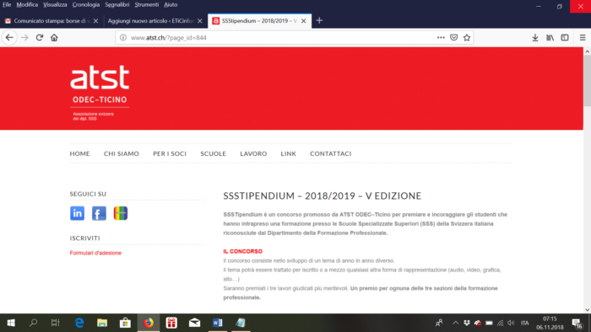591x332 pixels.
Task: Open the SCUOLE page
Action: pos(214,153)
